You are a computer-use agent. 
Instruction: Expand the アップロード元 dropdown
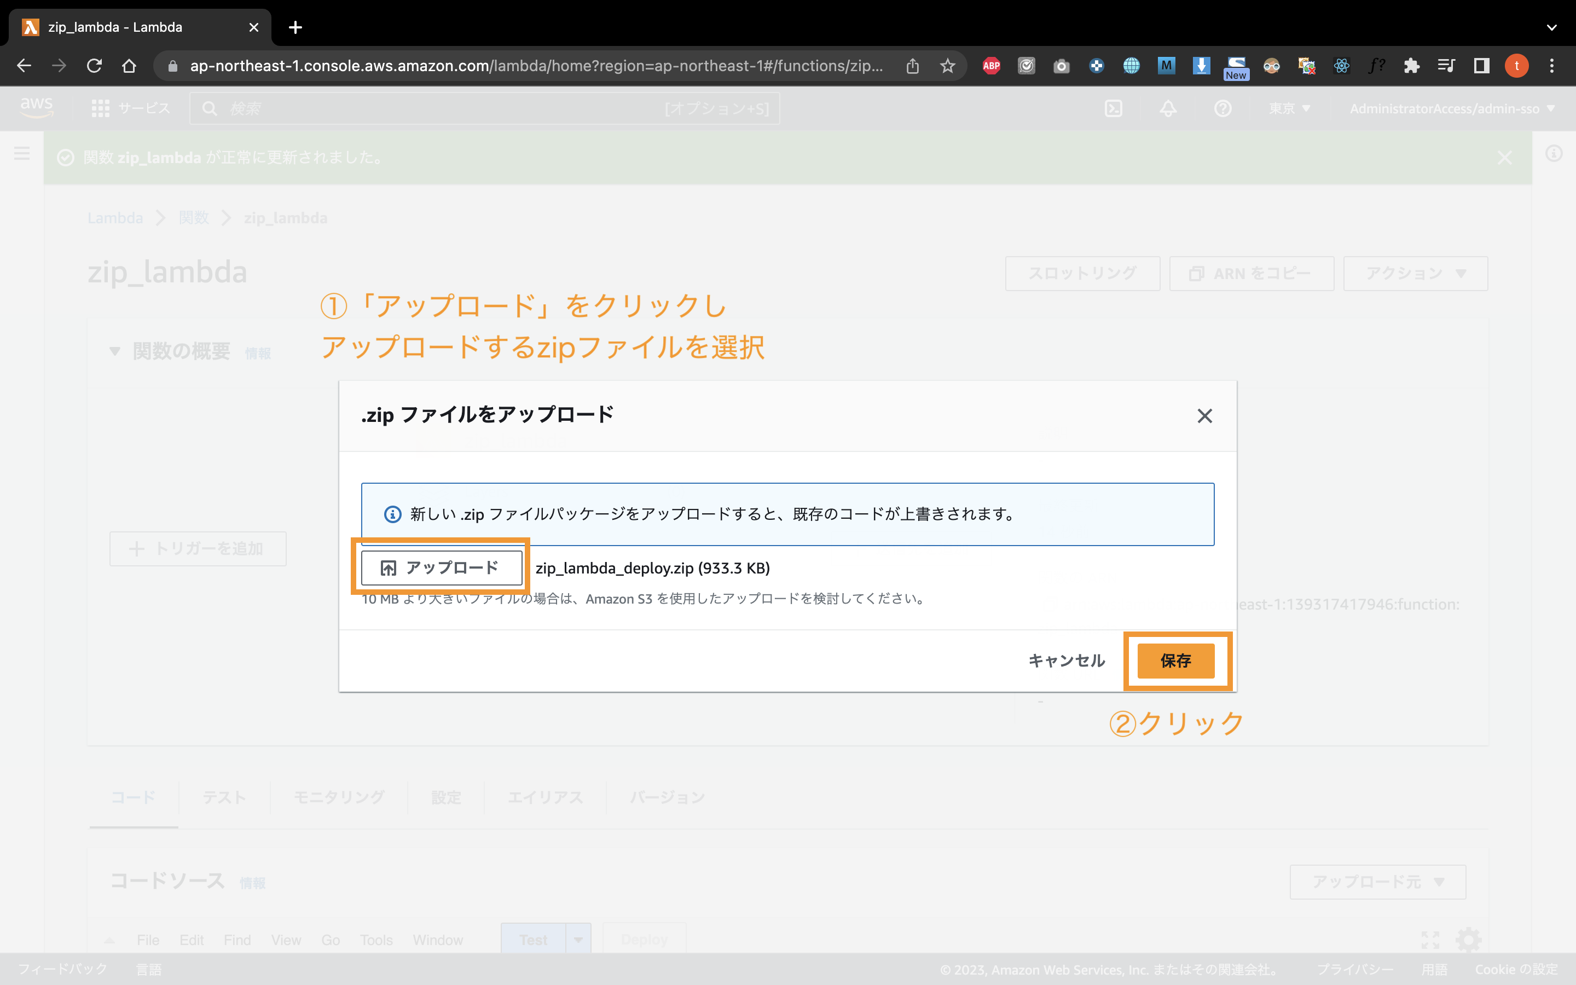coord(1377,882)
